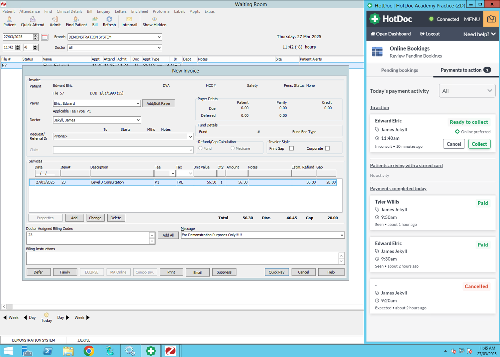Click the HotDoc logo in the sidebar
This screenshot has height=357, width=500.
(391, 19)
